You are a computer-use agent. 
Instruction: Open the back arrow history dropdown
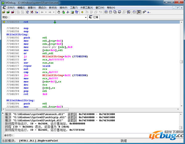46,12
